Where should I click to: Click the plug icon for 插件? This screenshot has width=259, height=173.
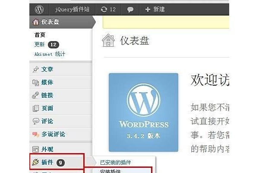35,162
